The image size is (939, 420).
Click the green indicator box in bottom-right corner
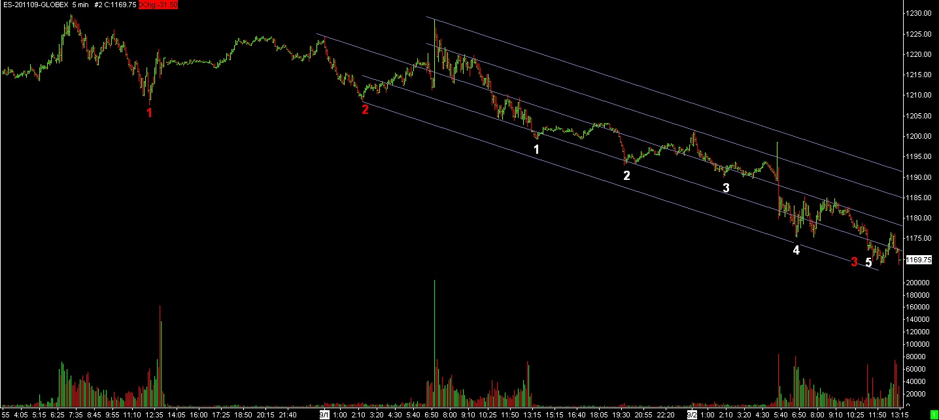click(x=933, y=415)
